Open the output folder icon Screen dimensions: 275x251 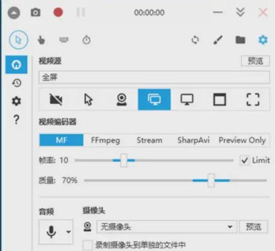240,40
